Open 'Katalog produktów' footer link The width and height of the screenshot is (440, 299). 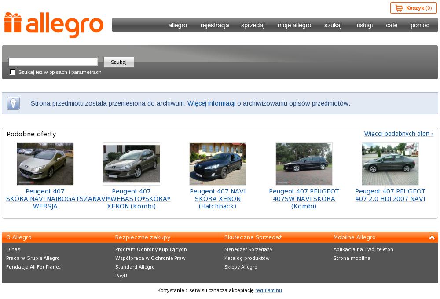[x=247, y=258]
